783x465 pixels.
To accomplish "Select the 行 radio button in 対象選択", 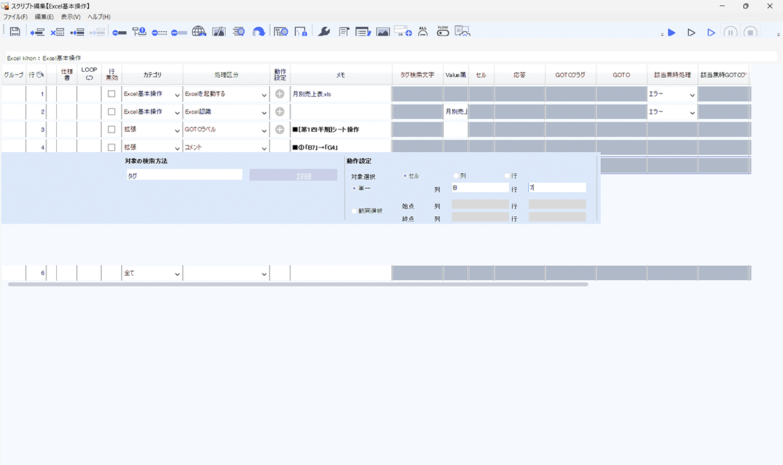I will pyautogui.click(x=508, y=176).
